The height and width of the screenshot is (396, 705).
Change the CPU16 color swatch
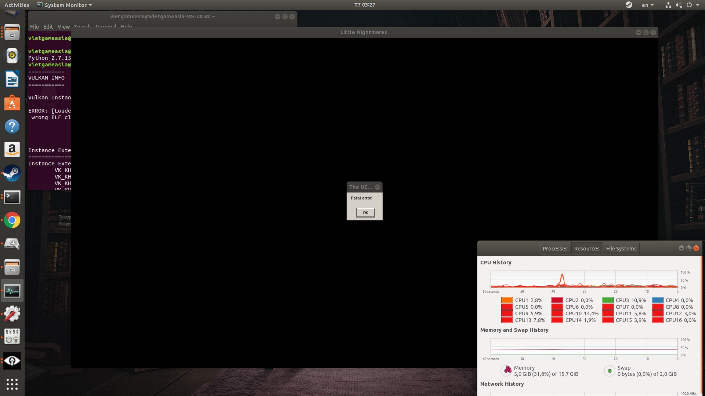click(658, 320)
